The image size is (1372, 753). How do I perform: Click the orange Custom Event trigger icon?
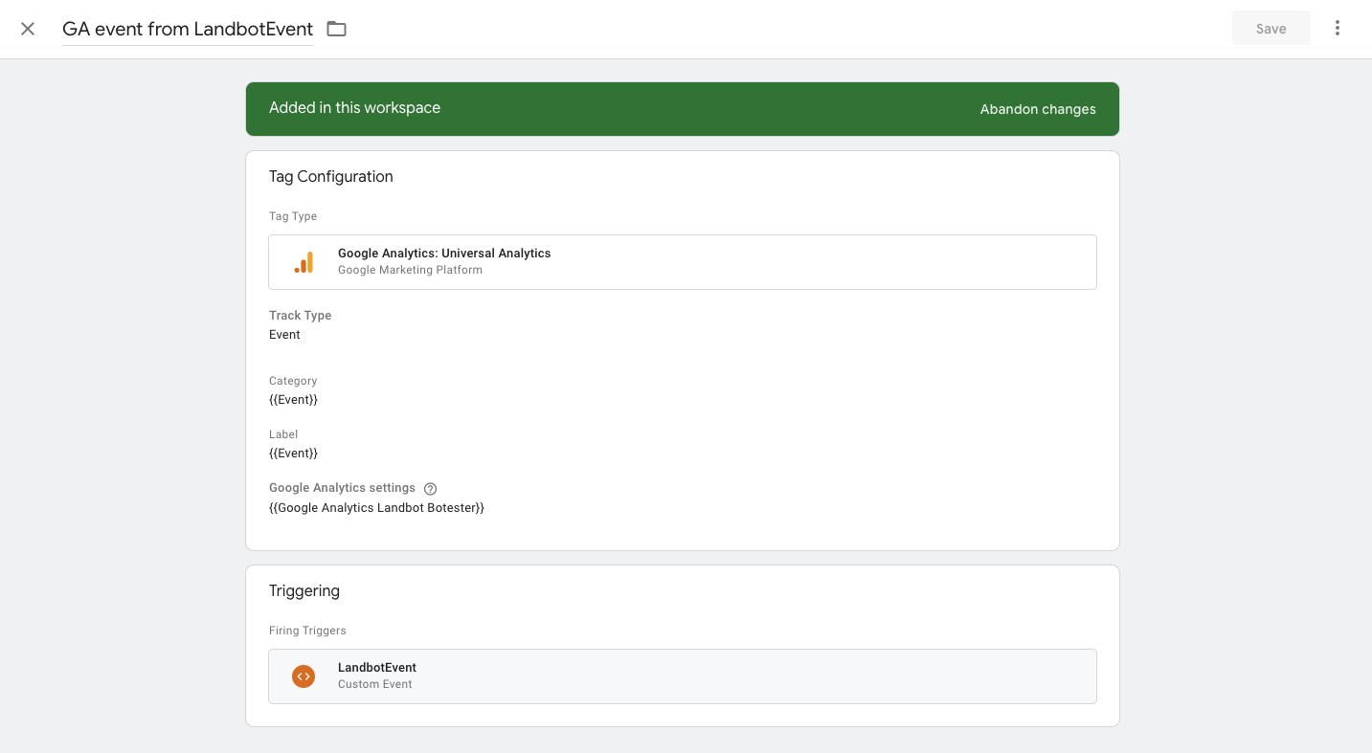point(304,676)
